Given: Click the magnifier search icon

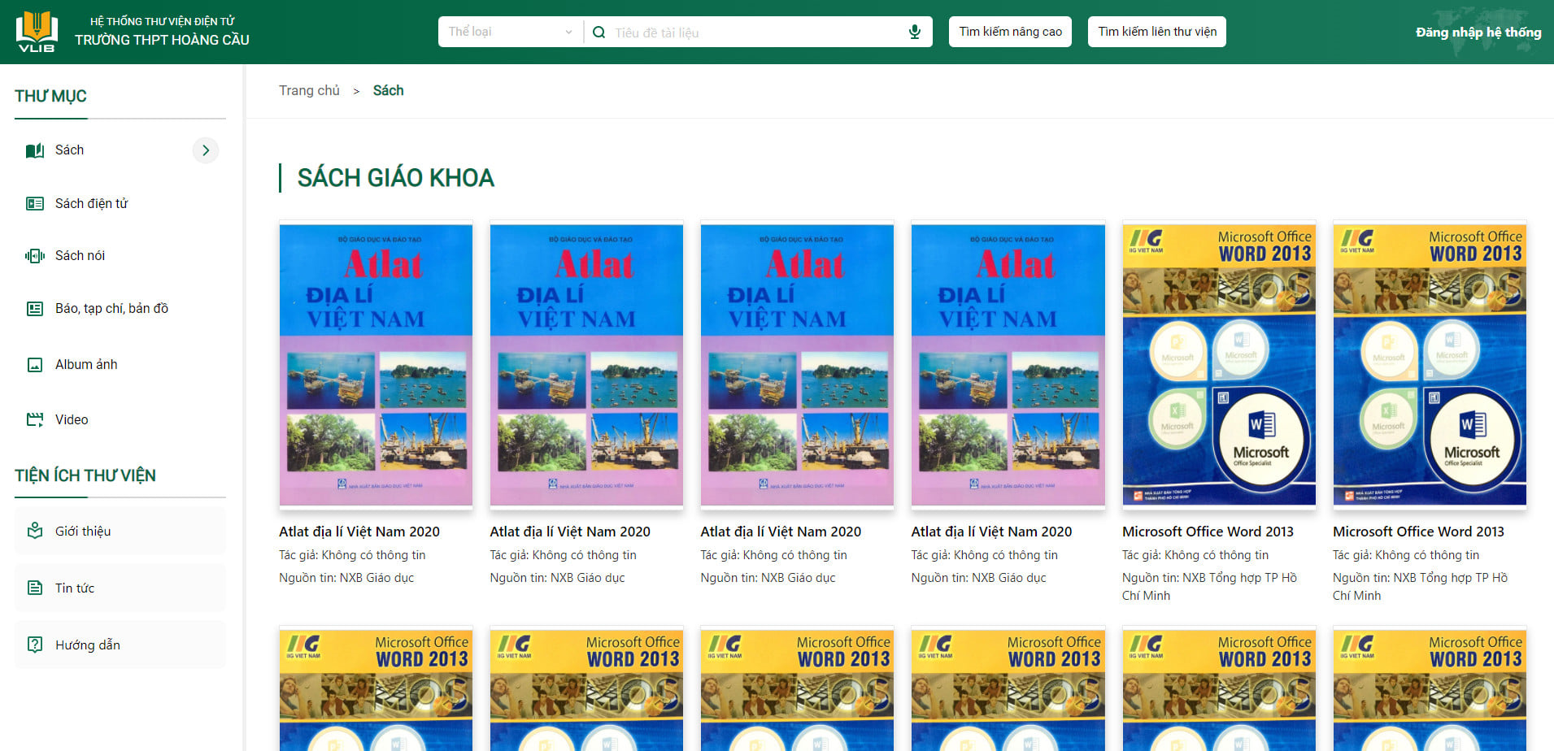Looking at the screenshot, I should pyautogui.click(x=599, y=33).
